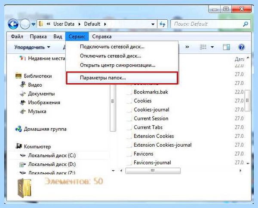Click the file list horizontal scrollbar thumb
The image size is (258, 208).
[x=153, y=171]
